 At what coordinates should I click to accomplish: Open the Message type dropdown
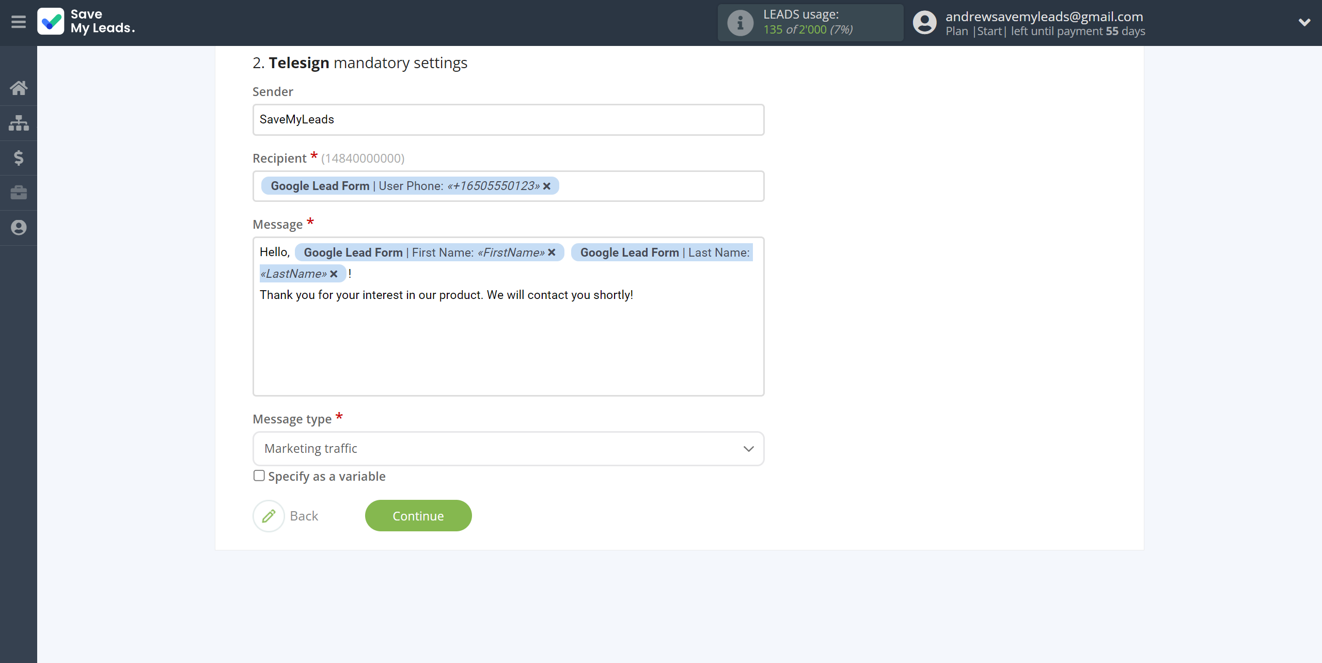coord(508,449)
